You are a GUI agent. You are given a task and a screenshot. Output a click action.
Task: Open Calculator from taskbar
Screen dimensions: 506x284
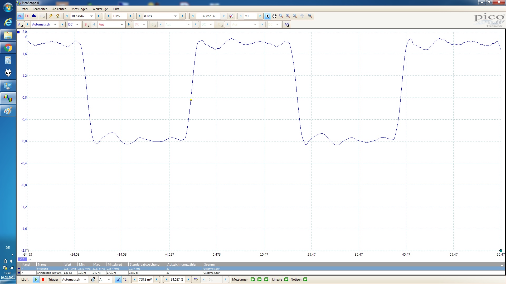[8, 60]
